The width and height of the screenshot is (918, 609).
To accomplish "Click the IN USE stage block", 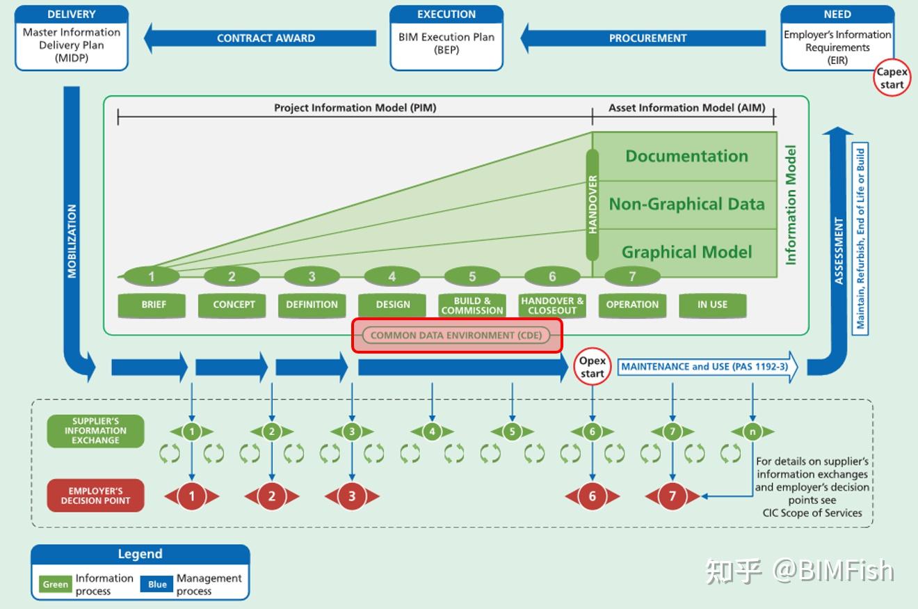I will point(712,305).
